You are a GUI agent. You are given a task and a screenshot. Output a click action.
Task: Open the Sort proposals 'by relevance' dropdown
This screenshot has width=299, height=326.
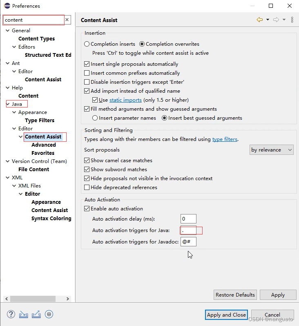[271, 150]
